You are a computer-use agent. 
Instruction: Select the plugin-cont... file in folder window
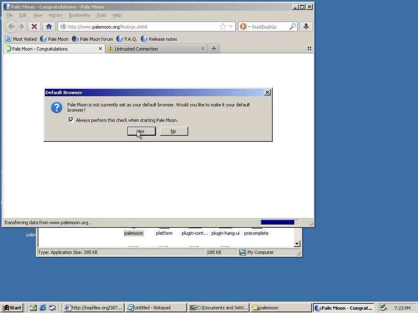tap(195, 233)
